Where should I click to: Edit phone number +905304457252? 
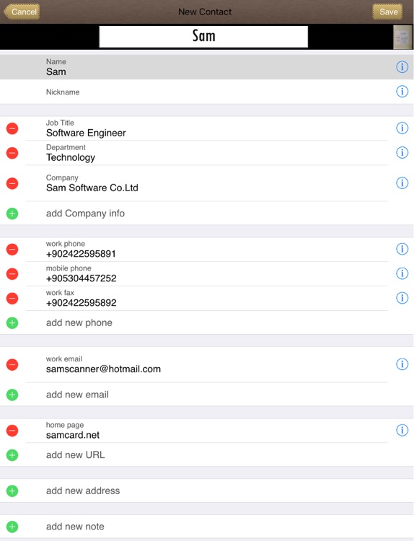coord(81,278)
